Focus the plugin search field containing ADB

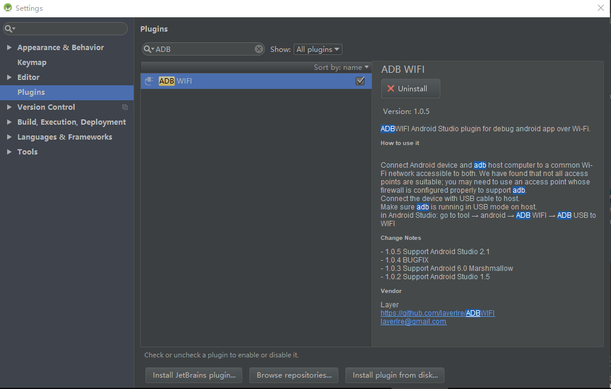[x=203, y=49]
